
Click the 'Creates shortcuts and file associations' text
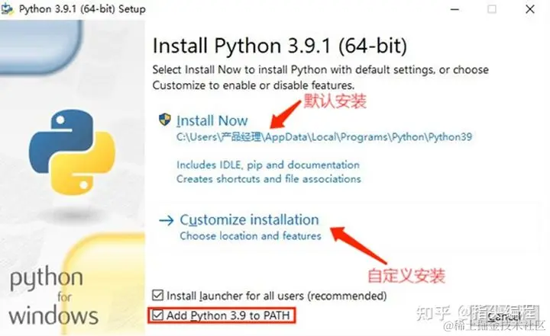[x=269, y=179]
